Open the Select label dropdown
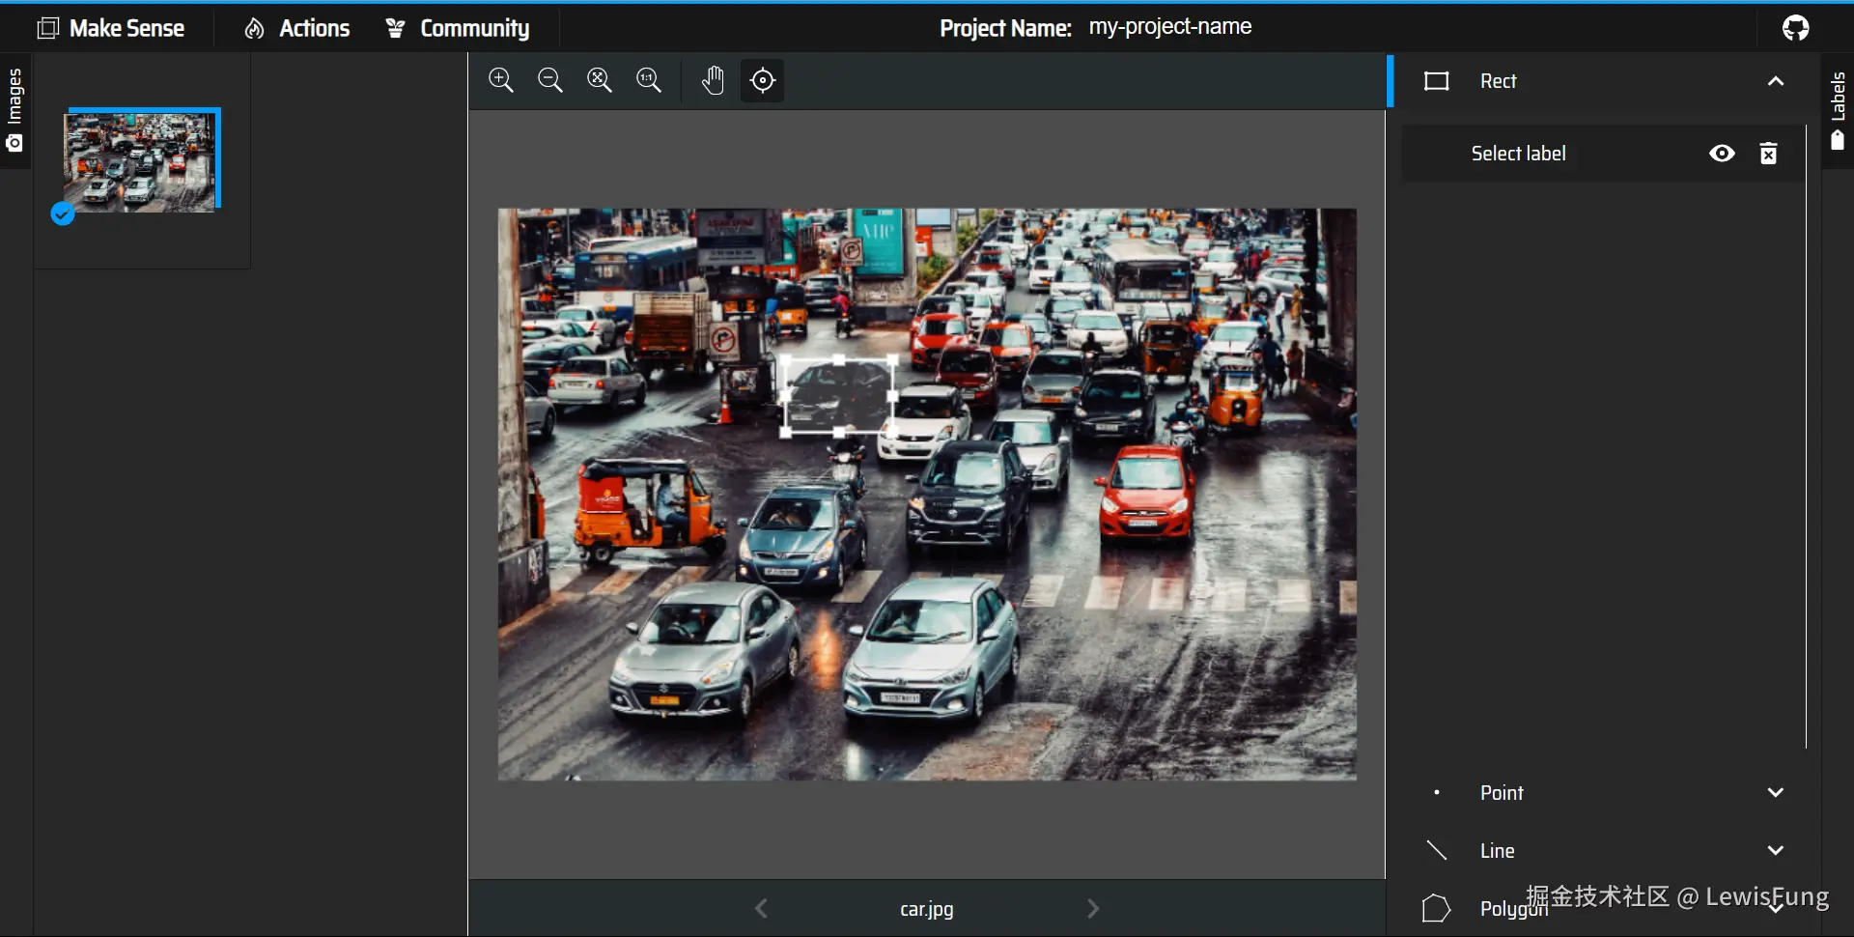Viewport: 1854px width, 937px height. (1518, 154)
